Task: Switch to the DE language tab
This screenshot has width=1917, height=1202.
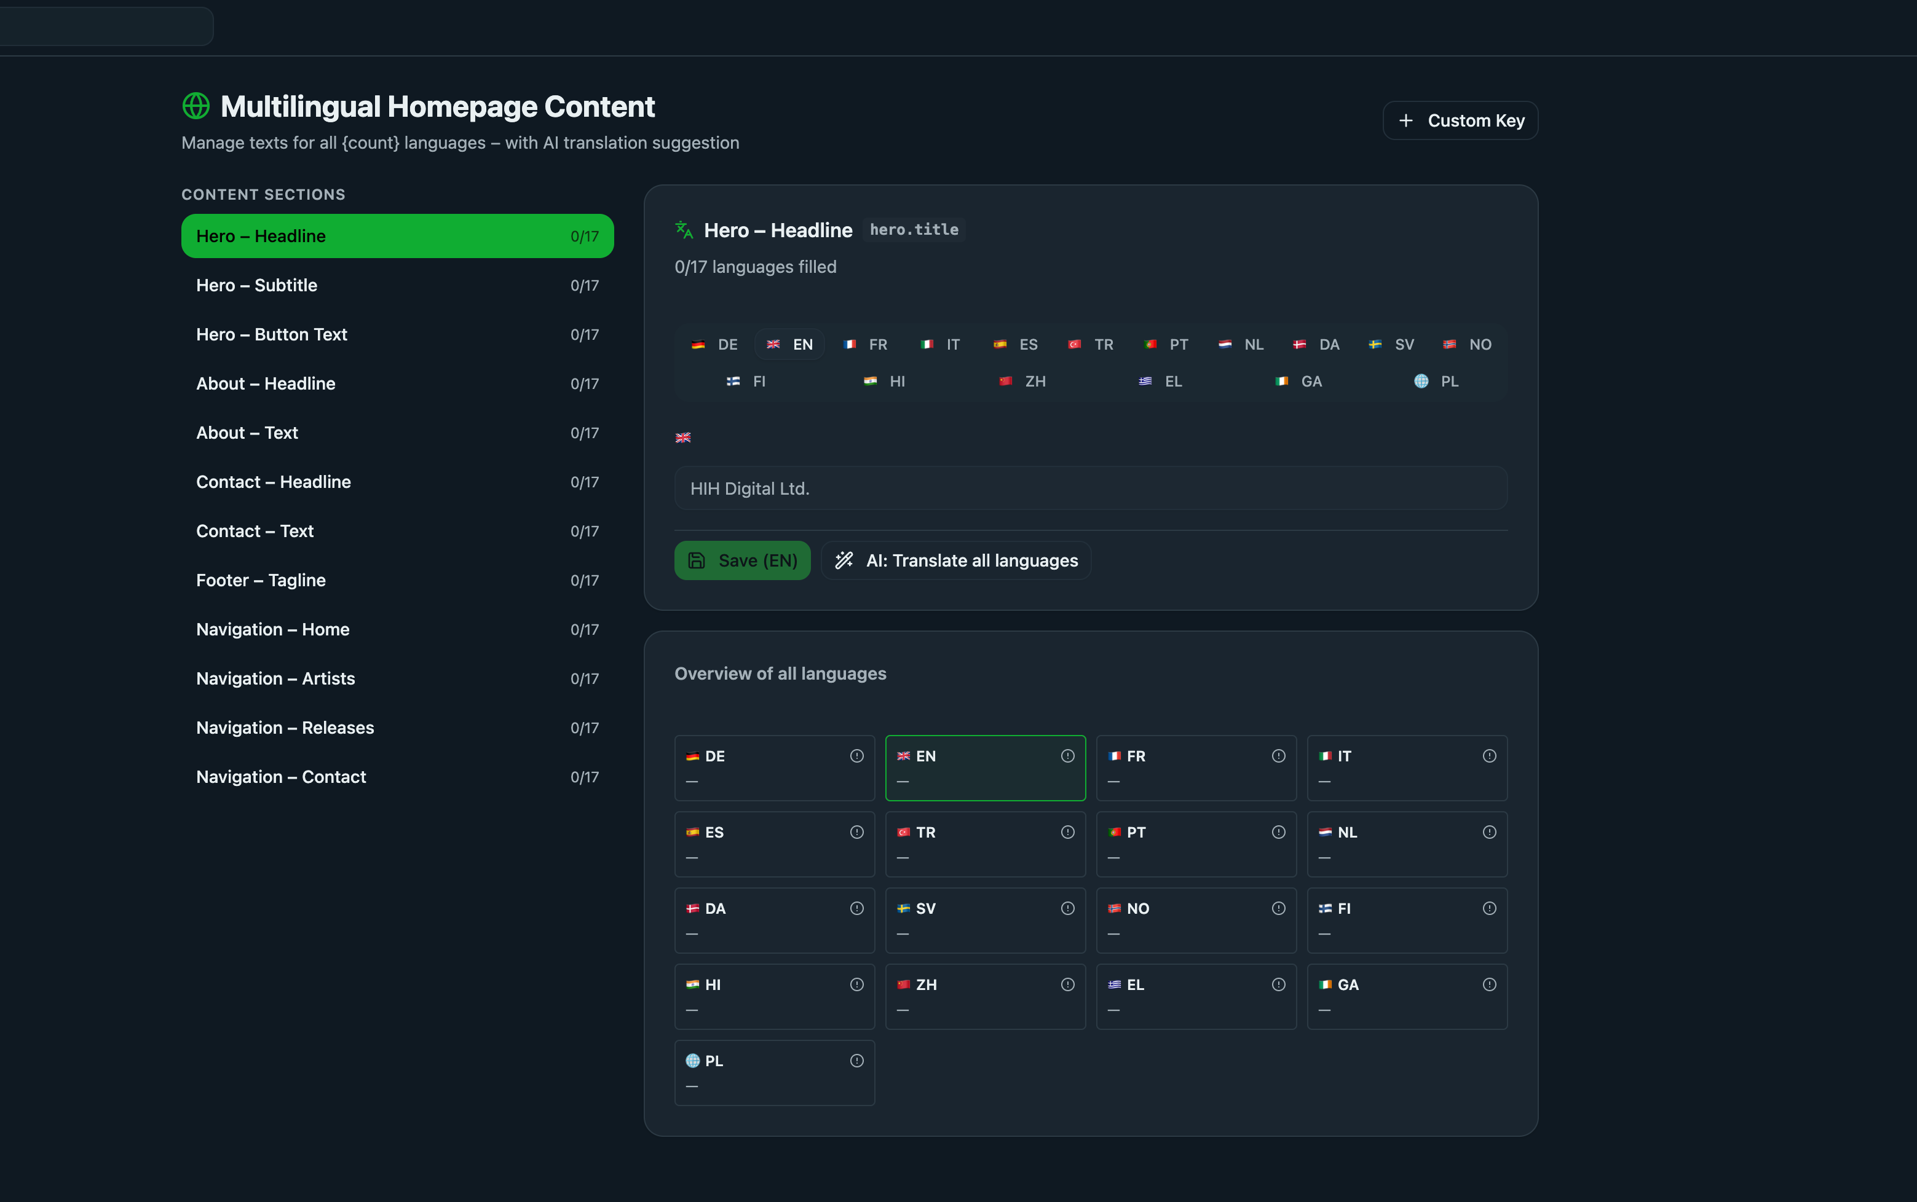Action: pos(715,344)
